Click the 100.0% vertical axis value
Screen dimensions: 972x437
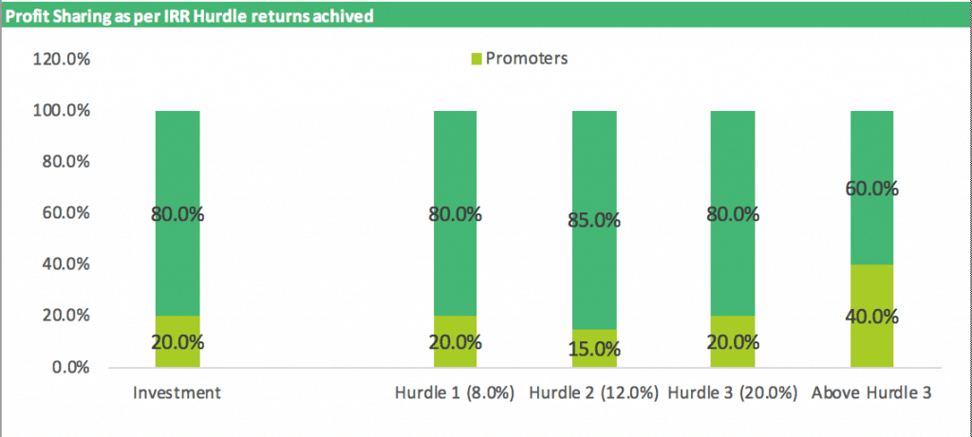point(62,112)
